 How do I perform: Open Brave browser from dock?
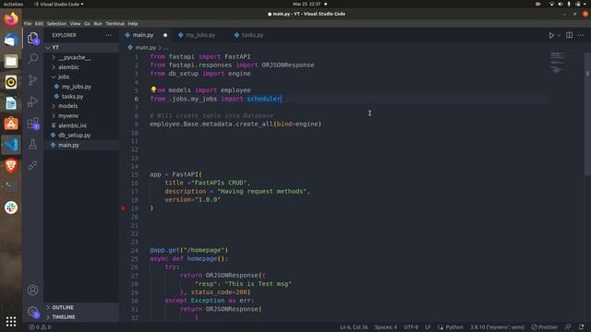11,165
